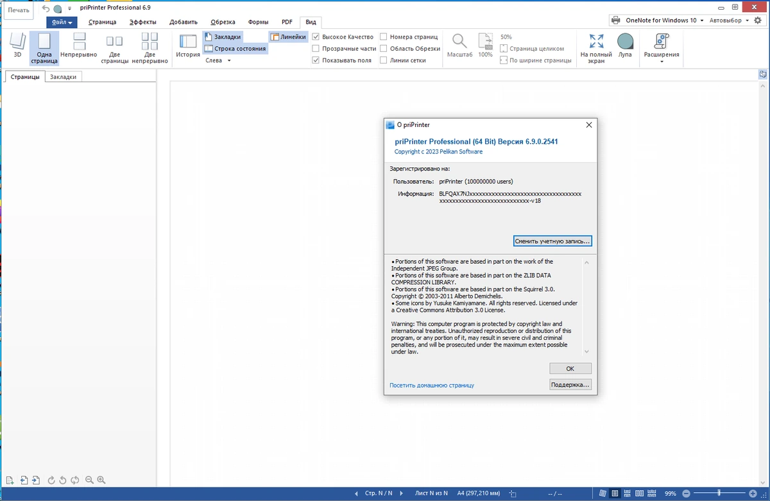Screen dimensions: 770x501
Task: Go to next page in status bar
Action: coord(402,494)
